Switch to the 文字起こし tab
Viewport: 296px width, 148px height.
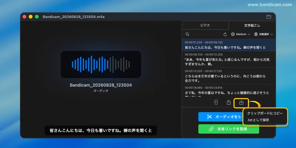(x=252, y=25)
